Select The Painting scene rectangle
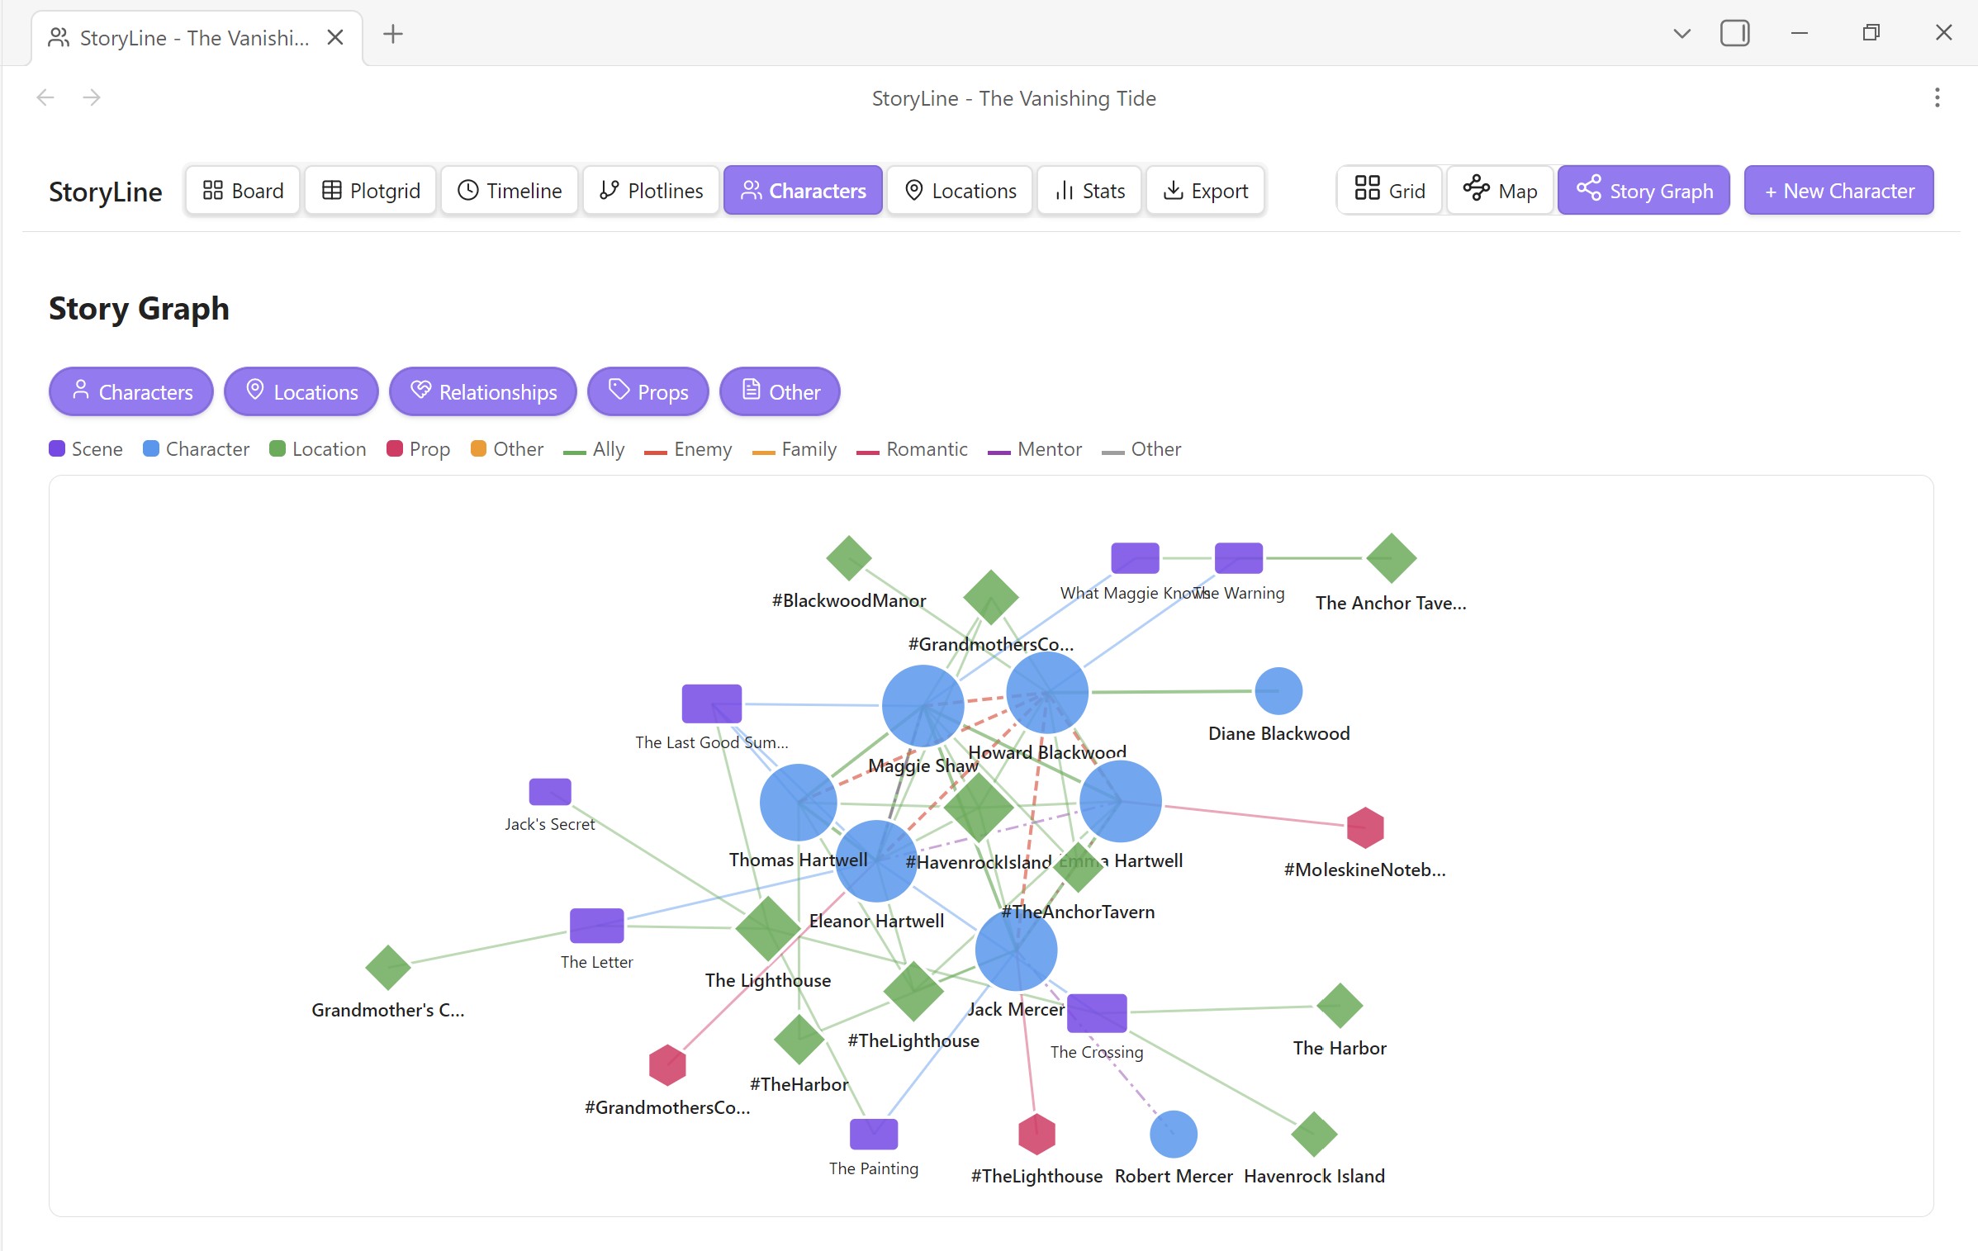Screen dimensions: 1978x1251 tap(873, 1134)
